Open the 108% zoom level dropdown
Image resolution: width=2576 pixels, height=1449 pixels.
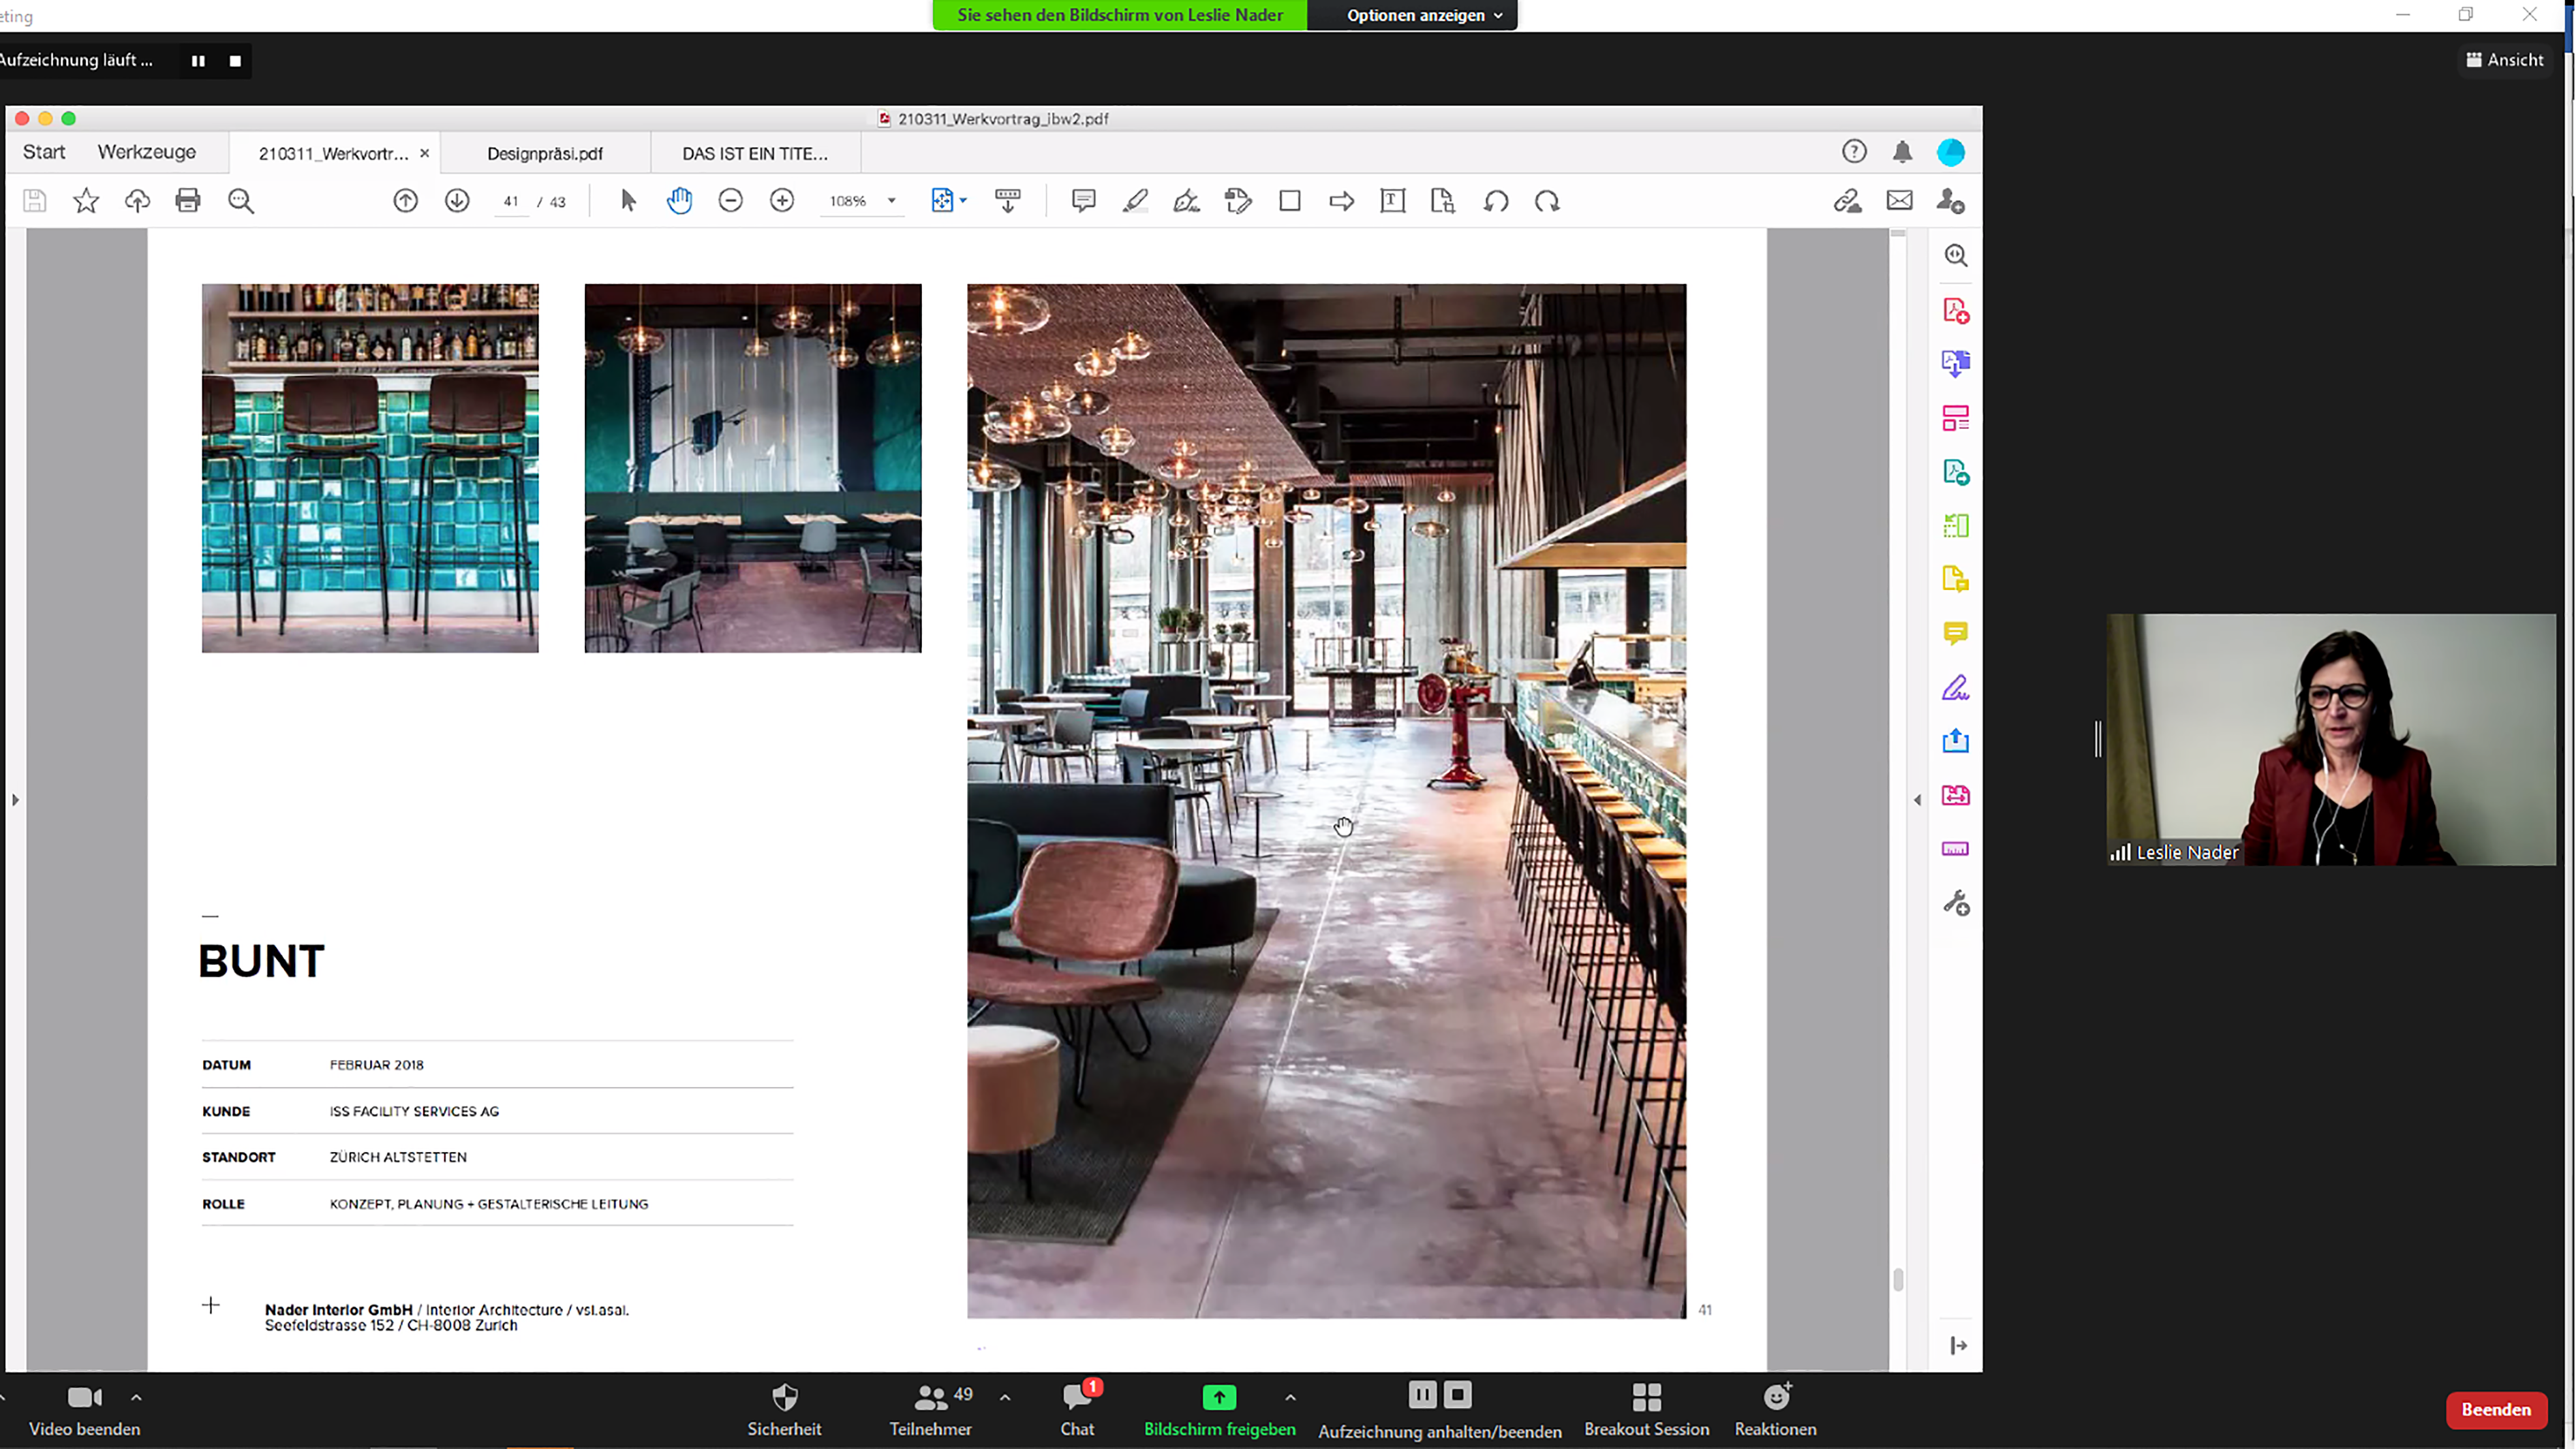point(891,201)
